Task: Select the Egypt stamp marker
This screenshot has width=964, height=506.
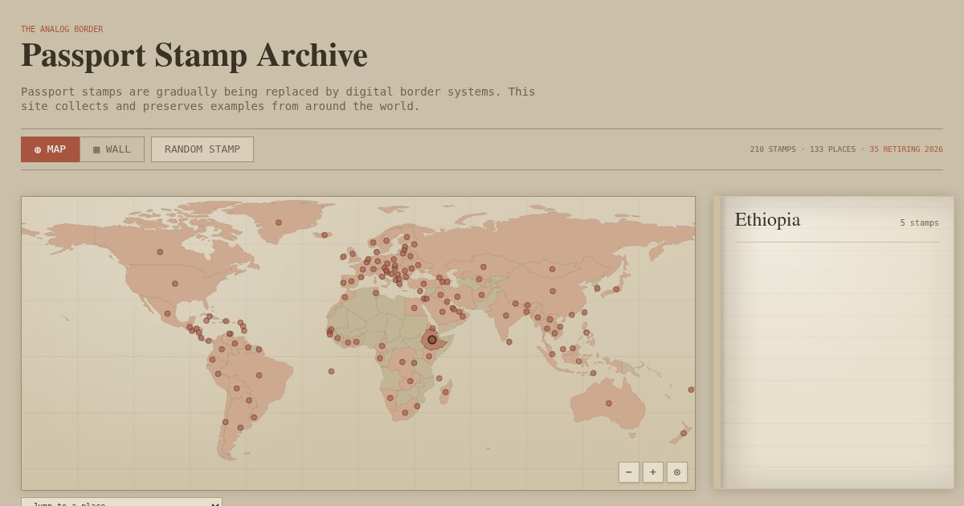Action: pos(415,308)
